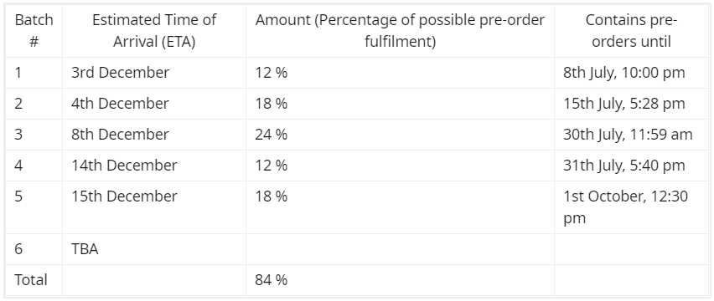Select the 'Contains pre-orders until' header cell
This screenshot has height=301, width=714.
pos(631,31)
